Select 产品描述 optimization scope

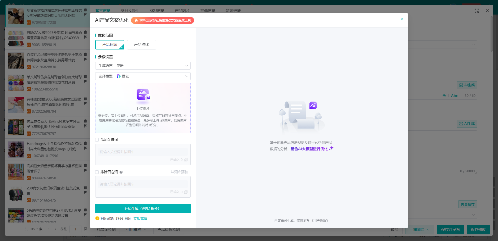click(142, 45)
